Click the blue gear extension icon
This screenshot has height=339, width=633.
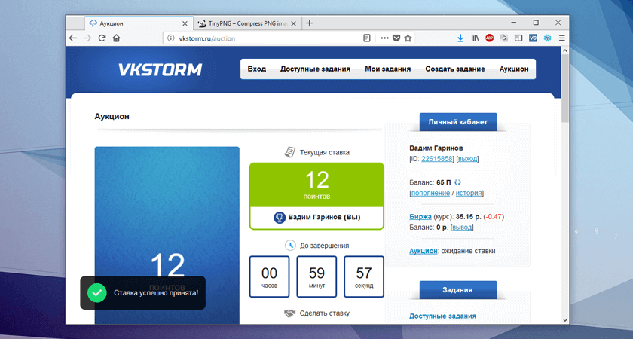547,38
